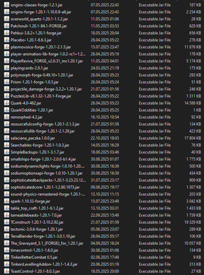Screen dimensions: 204x275
Task: Click the size value 11 876 KB
Action: coord(193,47)
